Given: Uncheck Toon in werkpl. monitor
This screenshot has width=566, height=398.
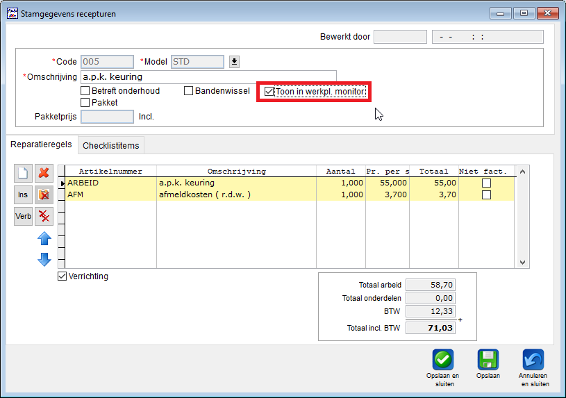Looking at the screenshot, I should click(269, 92).
